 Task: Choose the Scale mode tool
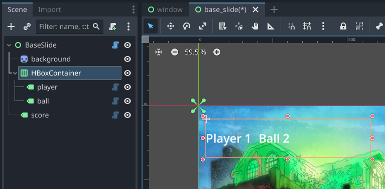(x=203, y=26)
